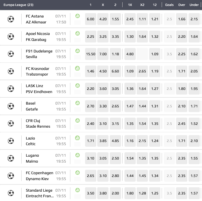The height and width of the screenshot is (201, 202).
Task: Pick draw odds 3.25 for Apoel Nicosia
Action: click(x=103, y=37)
